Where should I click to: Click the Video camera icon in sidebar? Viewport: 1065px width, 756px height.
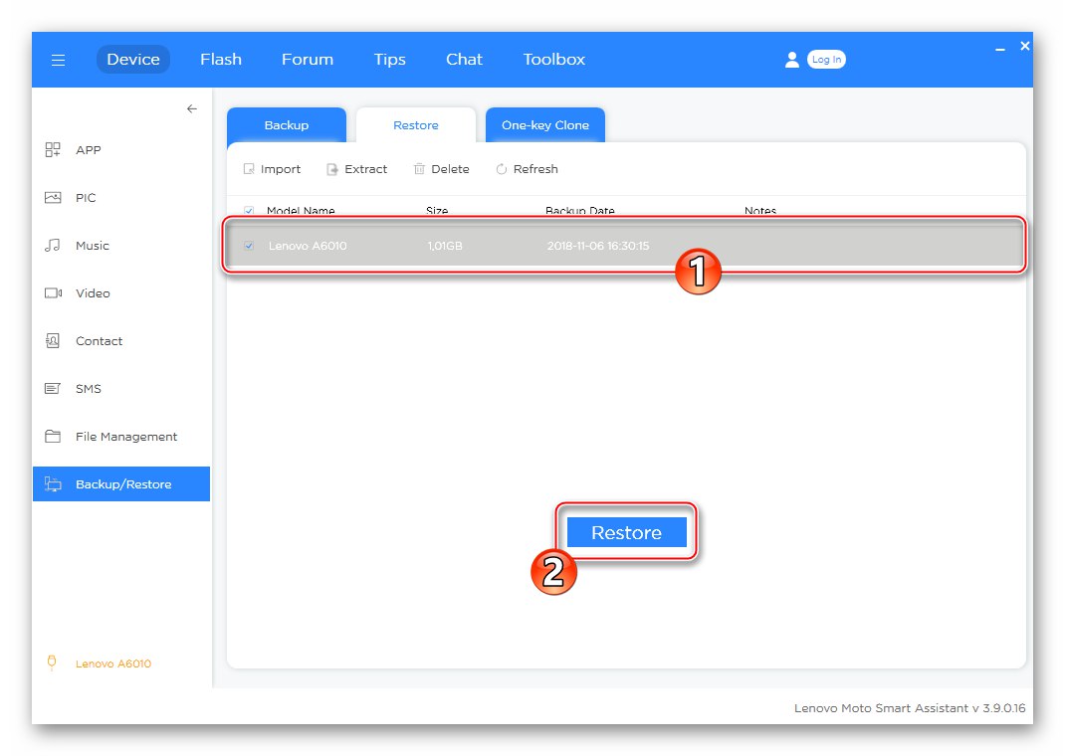[53, 293]
